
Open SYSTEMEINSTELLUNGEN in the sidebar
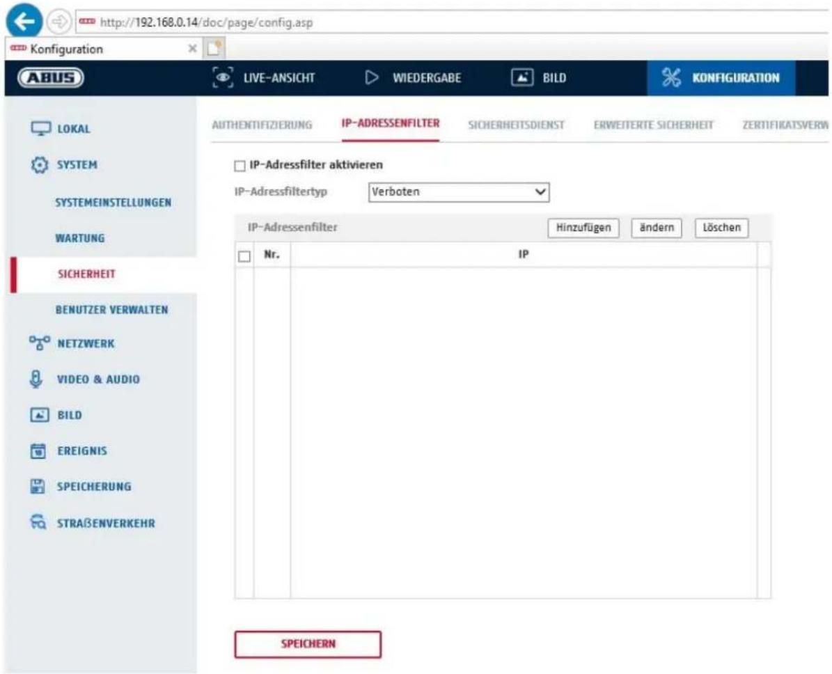[113, 203]
